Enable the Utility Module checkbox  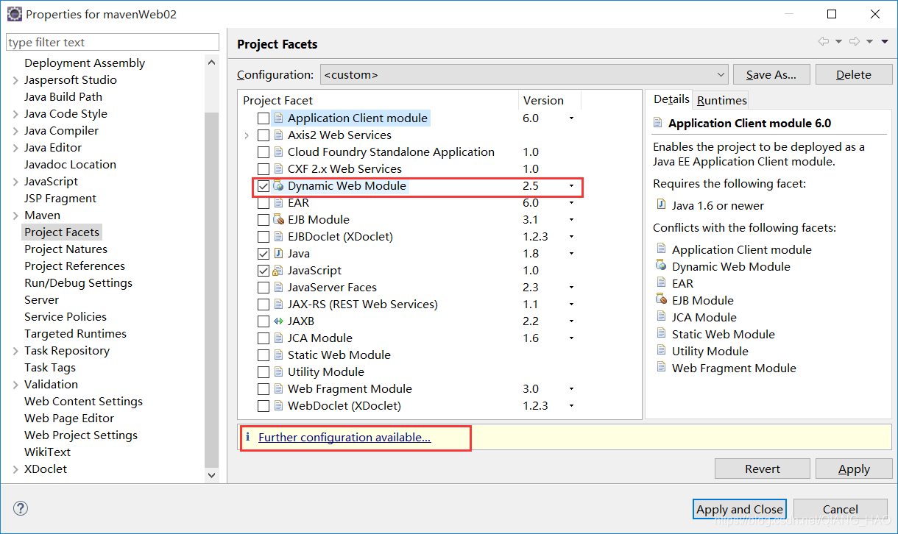(x=264, y=372)
